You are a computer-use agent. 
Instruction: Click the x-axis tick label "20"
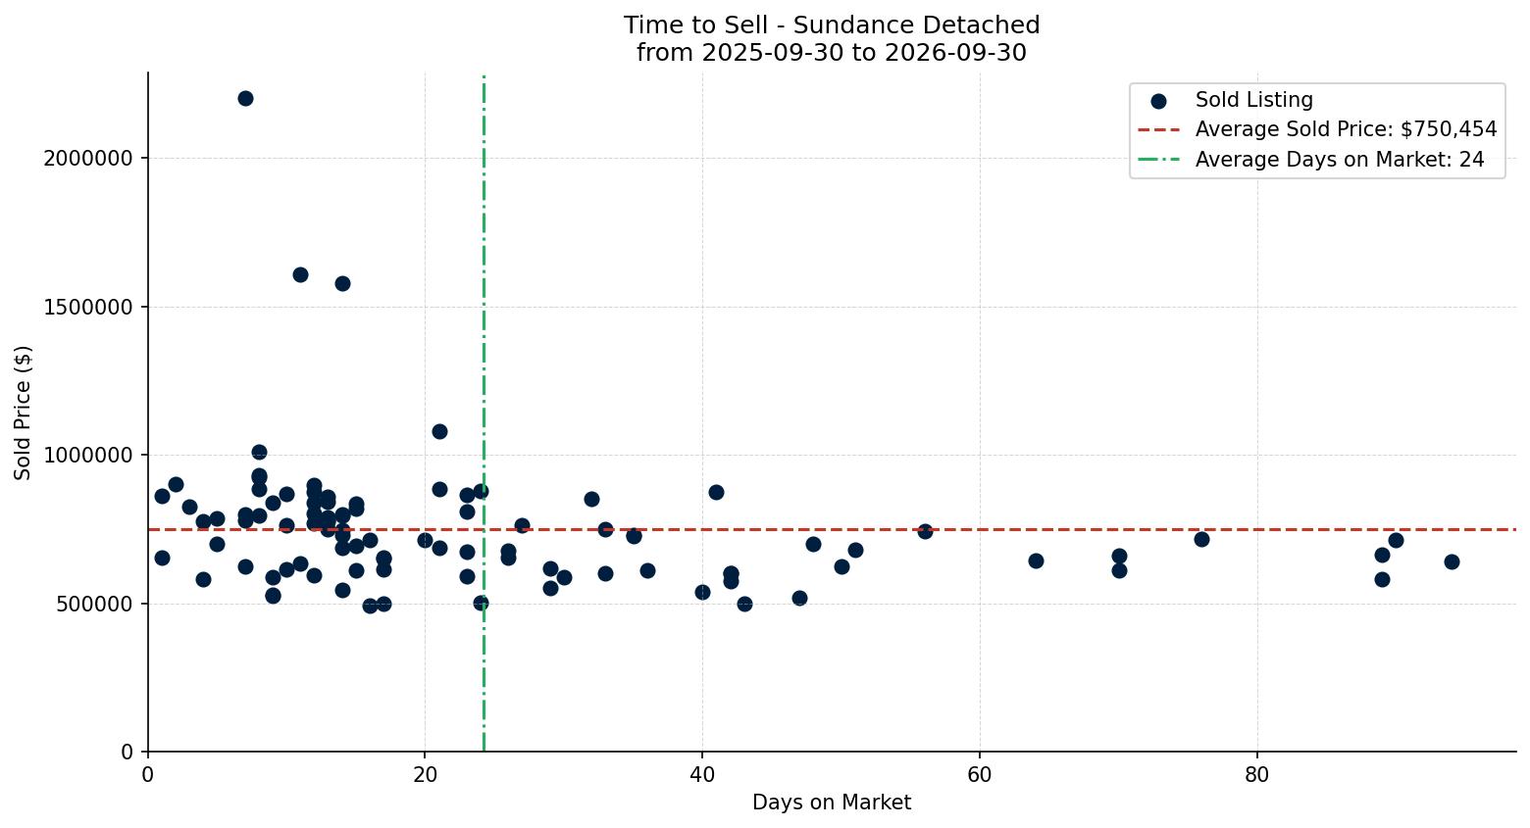tap(425, 774)
